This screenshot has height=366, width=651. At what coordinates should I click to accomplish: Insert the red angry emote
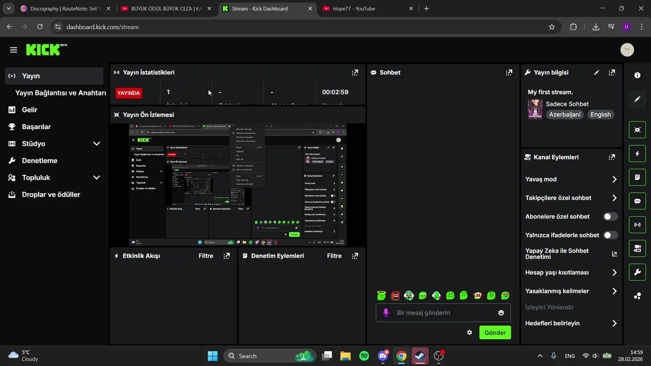click(395, 295)
